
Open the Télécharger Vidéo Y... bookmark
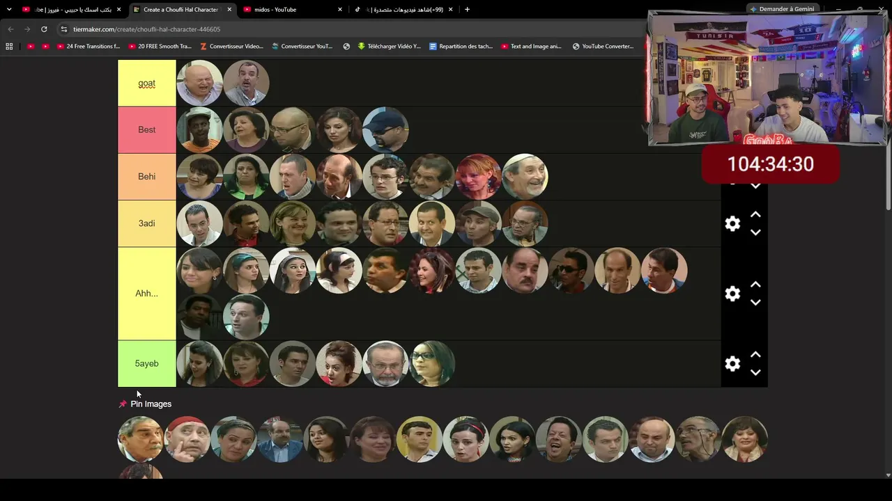pos(390,47)
